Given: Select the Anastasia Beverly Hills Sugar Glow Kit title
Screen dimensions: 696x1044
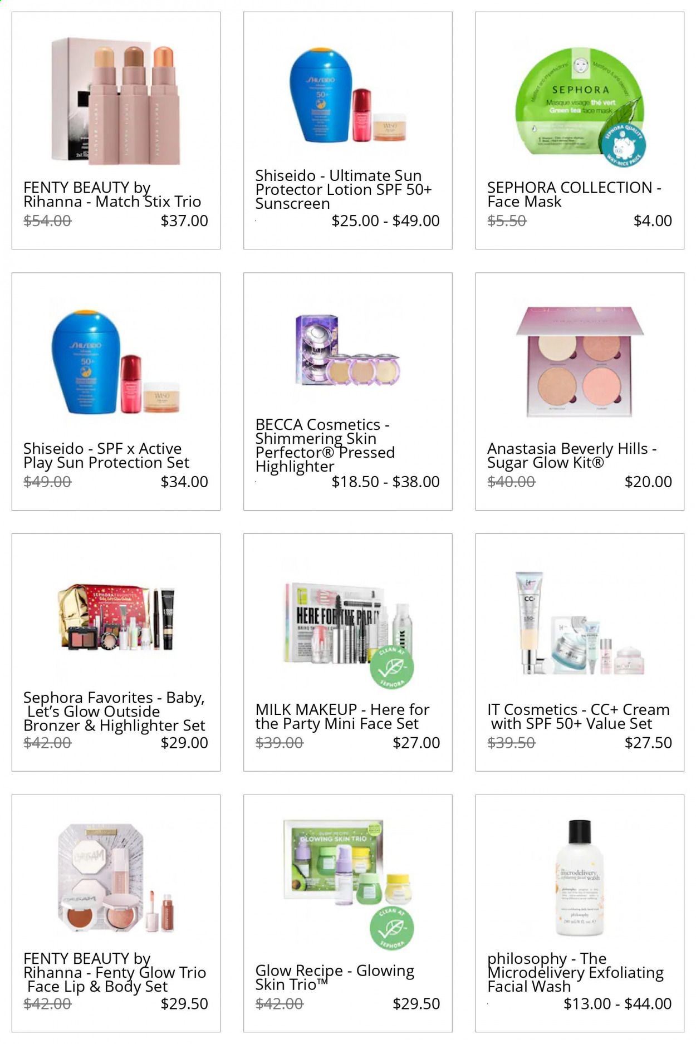Looking at the screenshot, I should (x=572, y=455).
